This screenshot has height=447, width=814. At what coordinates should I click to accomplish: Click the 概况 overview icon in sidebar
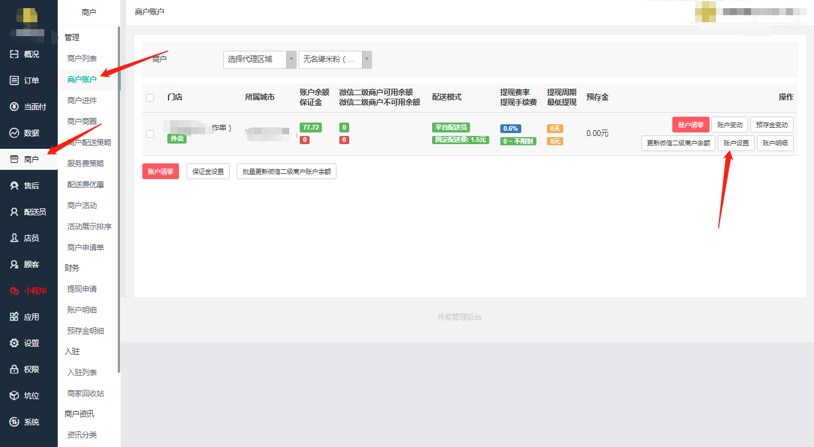15,54
